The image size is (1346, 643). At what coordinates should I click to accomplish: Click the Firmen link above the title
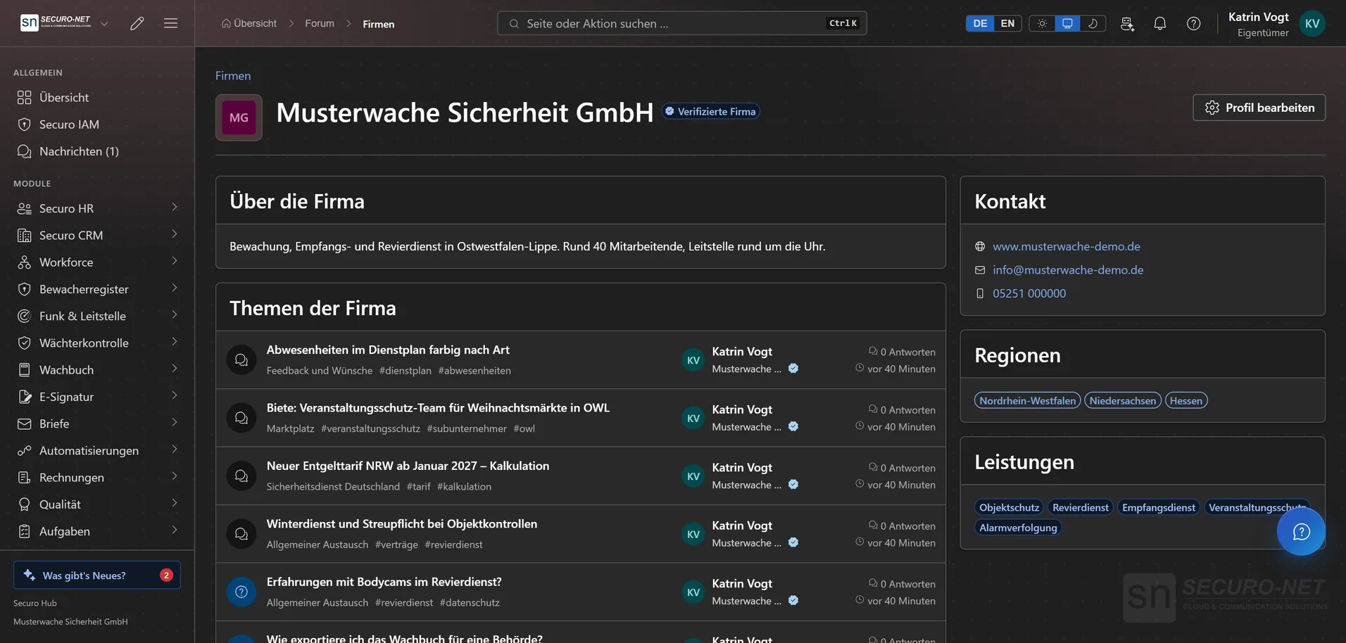click(x=233, y=75)
